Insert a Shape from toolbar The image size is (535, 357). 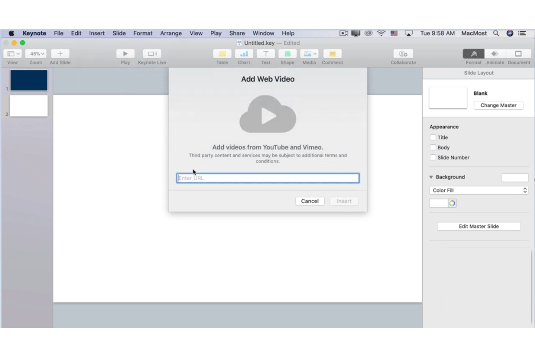click(287, 54)
